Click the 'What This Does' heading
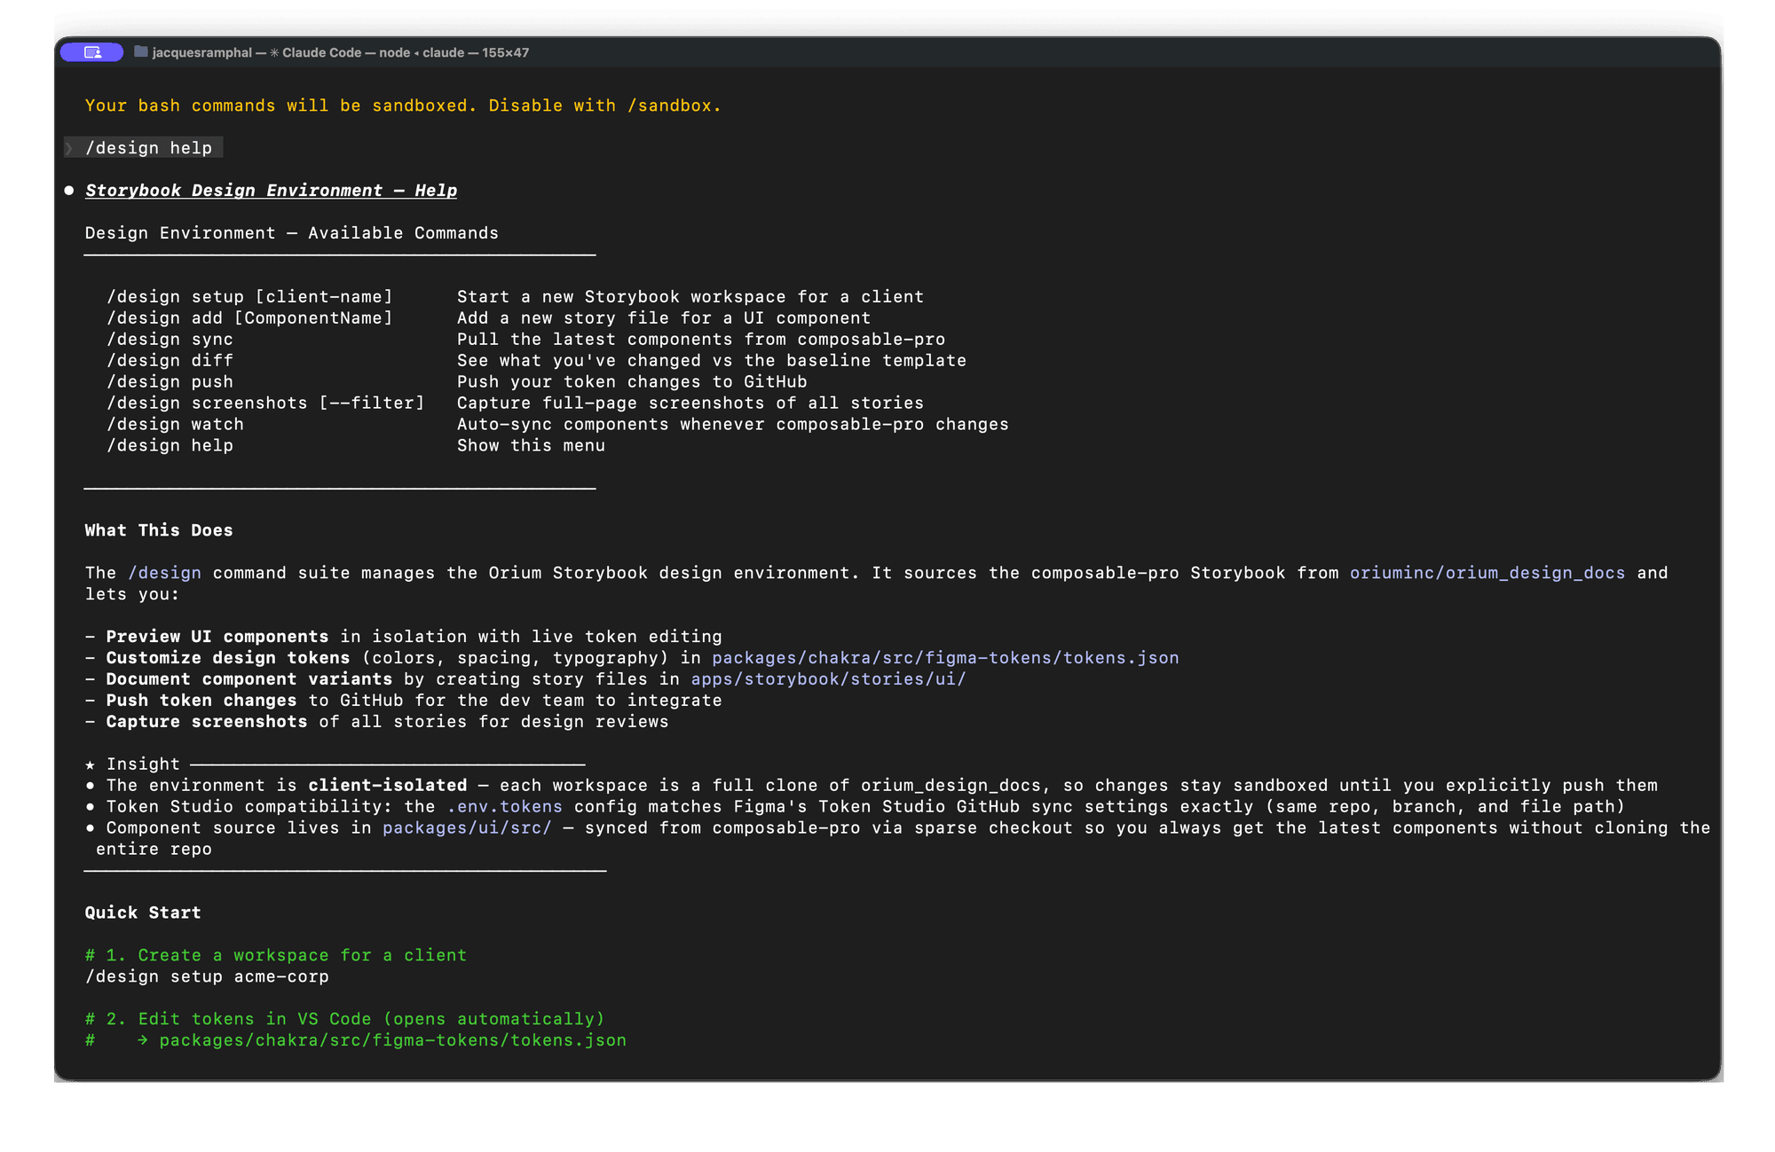The height and width of the screenshot is (1152, 1775). 159,530
